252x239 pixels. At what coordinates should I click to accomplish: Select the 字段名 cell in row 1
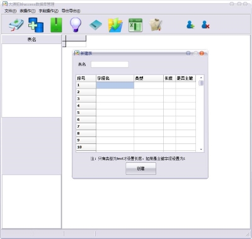[115, 85]
